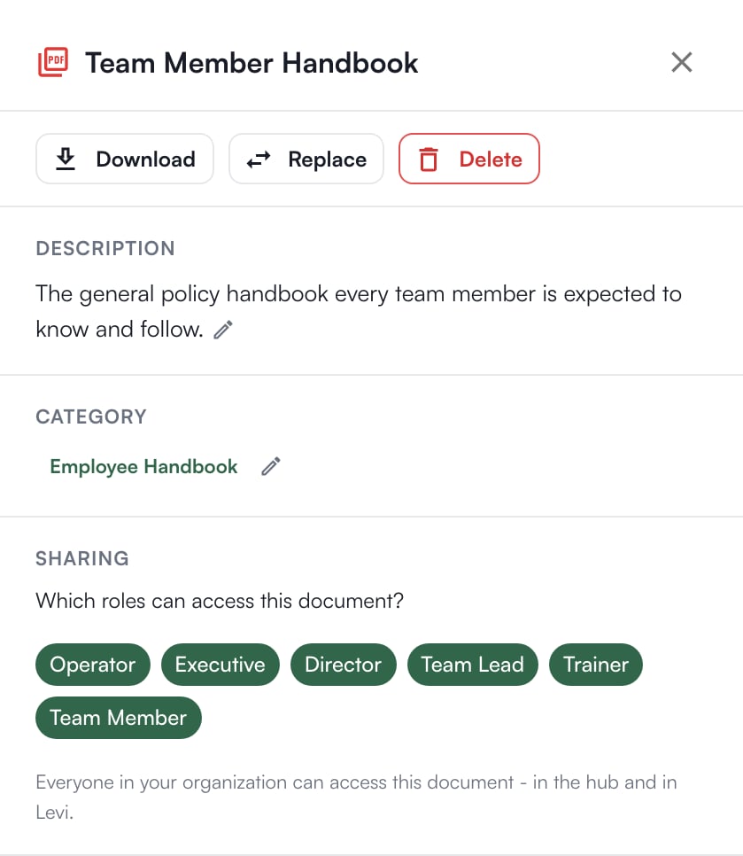Screen dimensions: 743x856
Task: Click the CATEGORY section heading
Action: (91, 417)
